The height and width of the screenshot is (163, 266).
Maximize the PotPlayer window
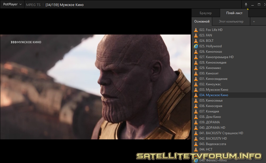[x=259, y=5]
